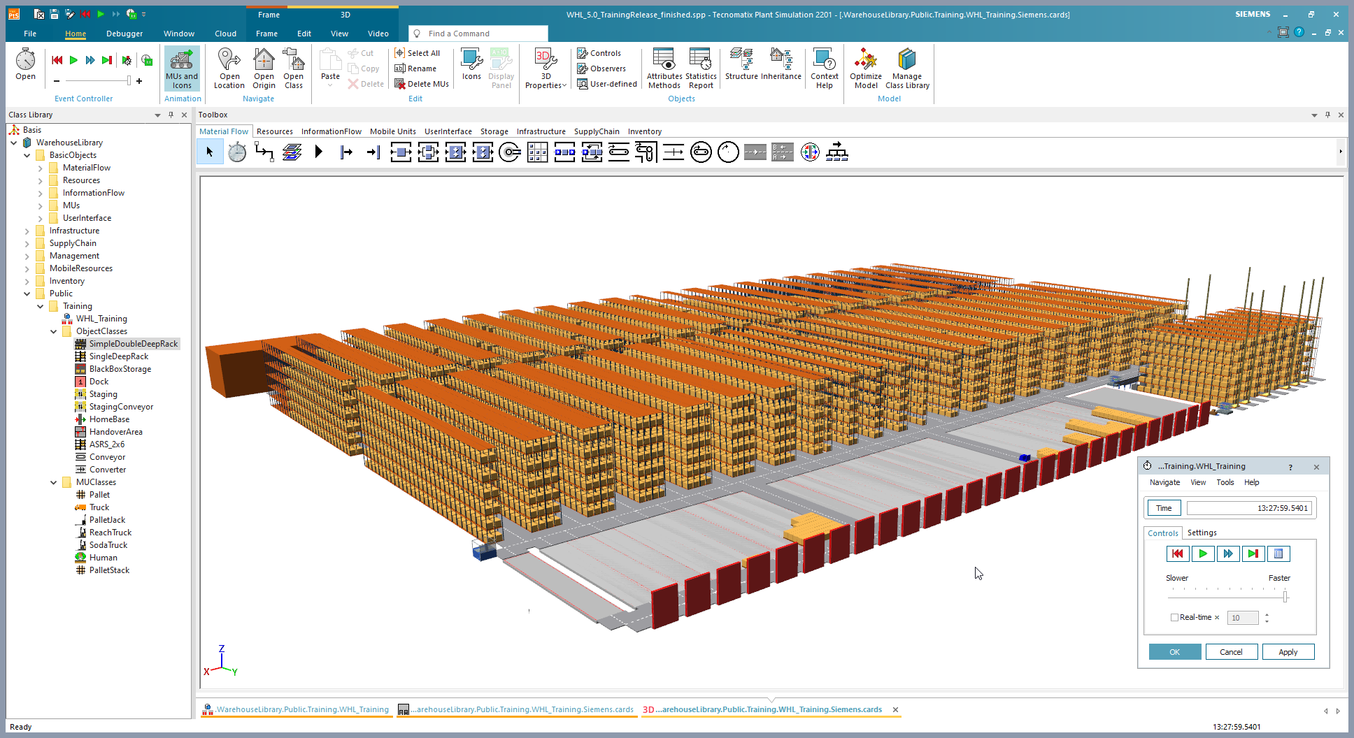Click the ribbon Reset simulation button

click(x=57, y=60)
